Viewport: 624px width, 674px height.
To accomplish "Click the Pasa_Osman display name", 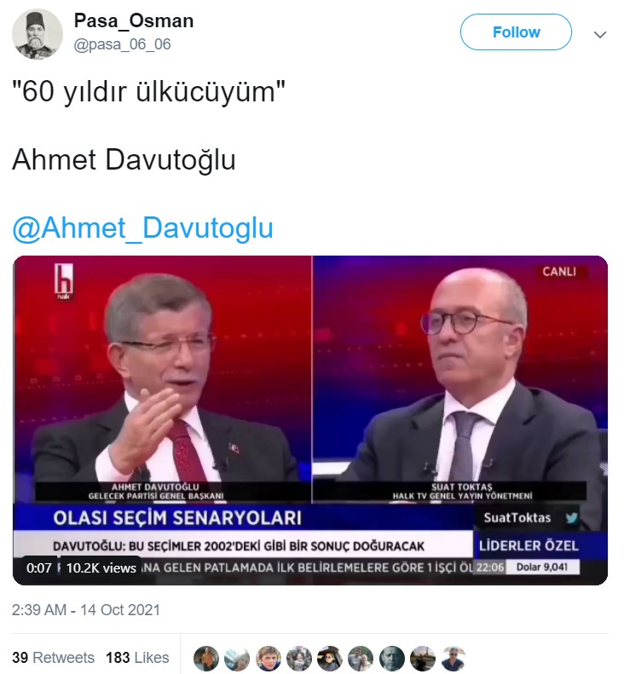I will (x=134, y=20).
